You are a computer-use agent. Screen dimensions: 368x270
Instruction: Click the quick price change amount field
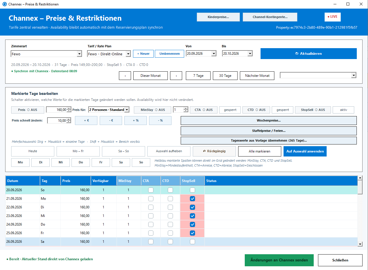[57, 121]
